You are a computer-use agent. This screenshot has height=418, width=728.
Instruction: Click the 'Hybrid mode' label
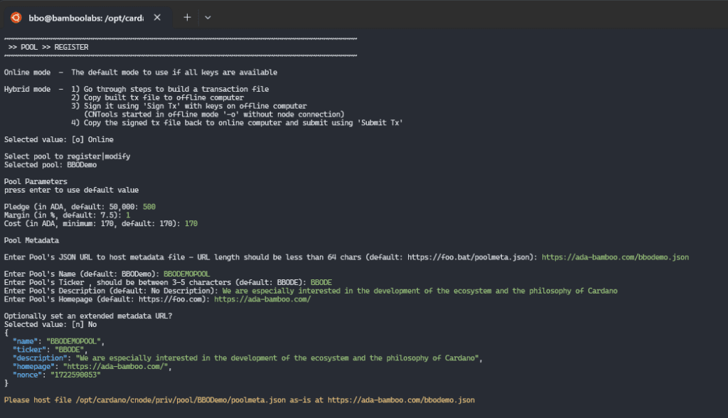pyautogui.click(x=28, y=89)
